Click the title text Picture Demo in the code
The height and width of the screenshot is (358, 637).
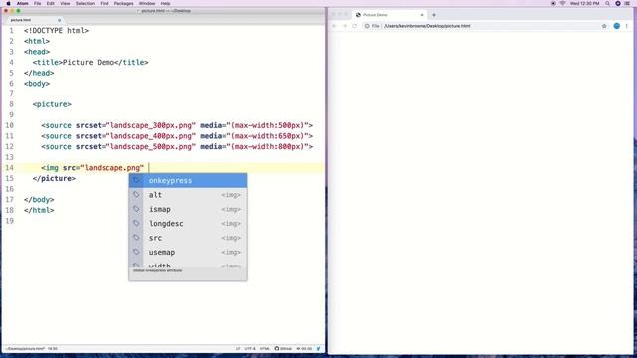point(88,62)
